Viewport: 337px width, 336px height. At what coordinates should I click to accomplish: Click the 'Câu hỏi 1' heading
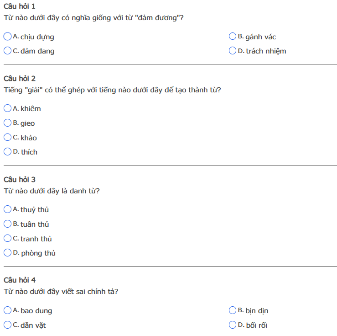[x=20, y=6]
